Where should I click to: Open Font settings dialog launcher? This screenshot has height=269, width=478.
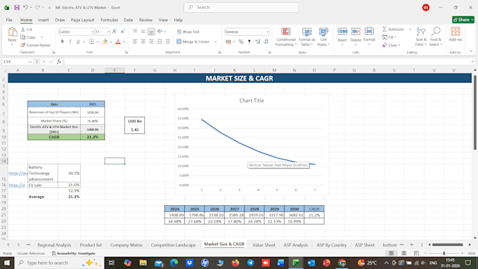(x=127, y=53)
